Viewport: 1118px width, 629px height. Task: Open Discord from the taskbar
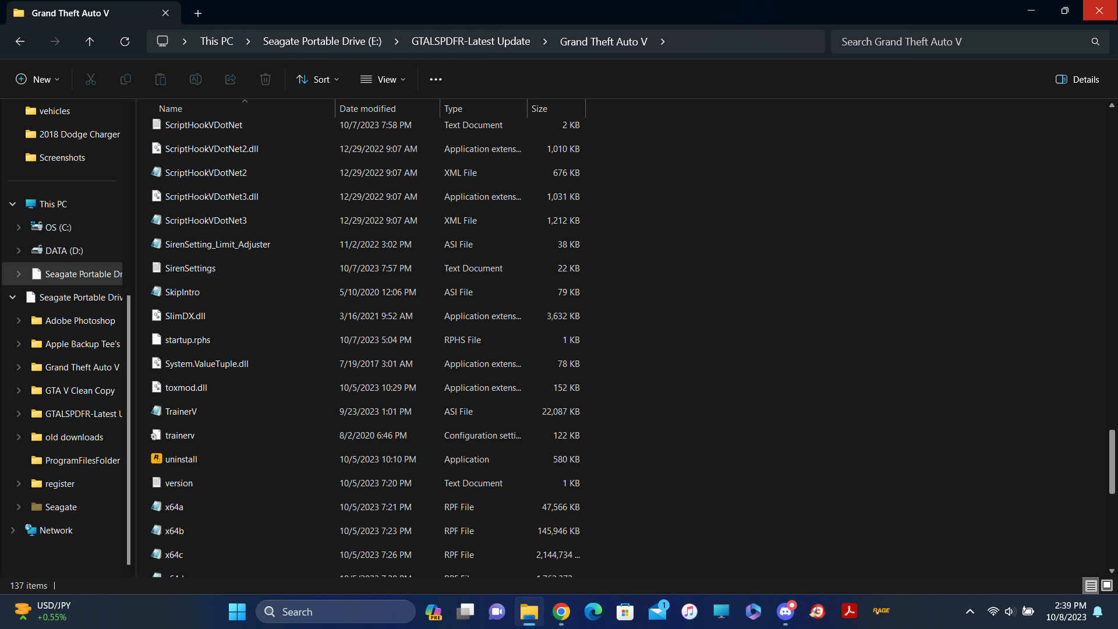click(x=785, y=612)
